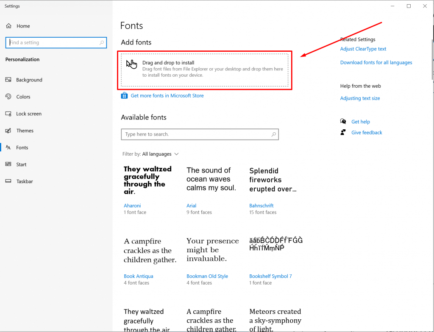Open Lock screen settings icon
The width and height of the screenshot is (434, 332).
click(9, 114)
